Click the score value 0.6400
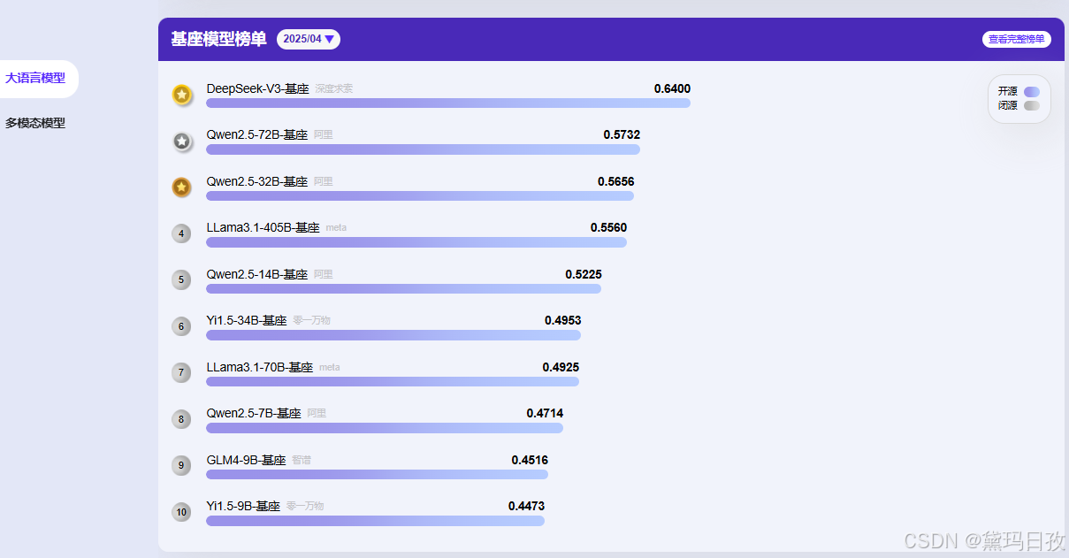Image resolution: width=1069 pixels, height=558 pixels. (672, 88)
